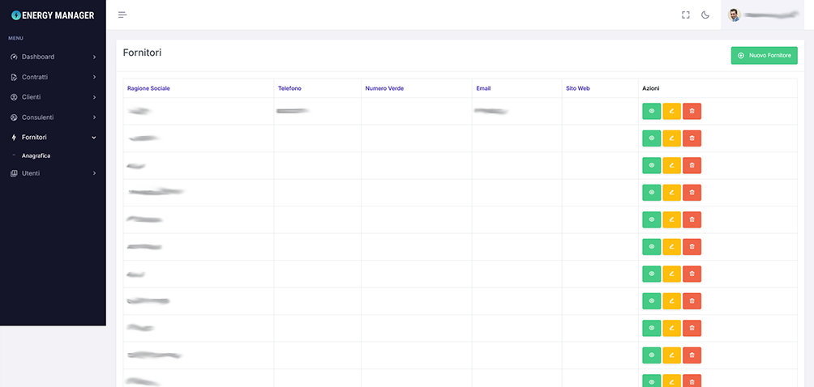Screen dimensions: 814x387
Task: Click the Utenti icon in the sidebar
Action: coord(14,173)
